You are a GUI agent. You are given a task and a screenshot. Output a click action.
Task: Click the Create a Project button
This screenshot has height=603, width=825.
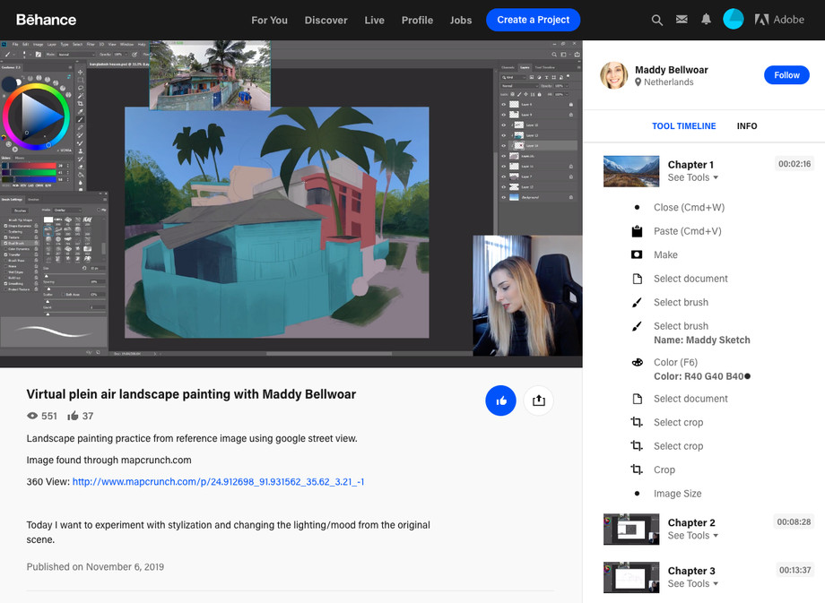[533, 20]
